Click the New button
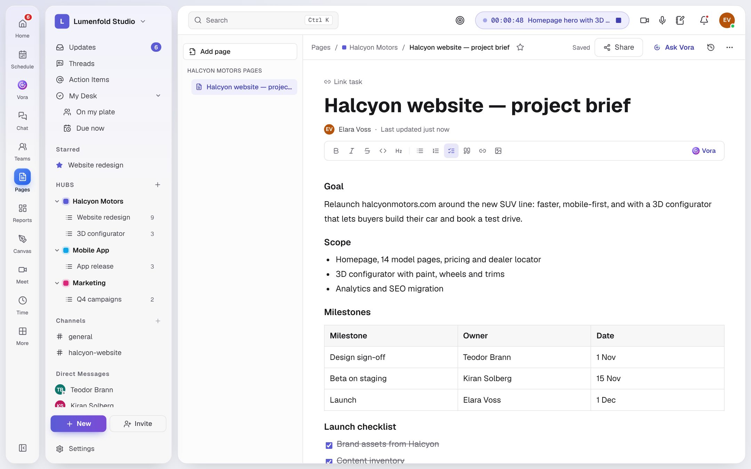This screenshot has height=469, width=751. 78,423
